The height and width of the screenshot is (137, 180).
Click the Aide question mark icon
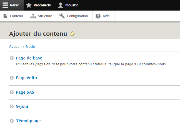click(98, 16)
